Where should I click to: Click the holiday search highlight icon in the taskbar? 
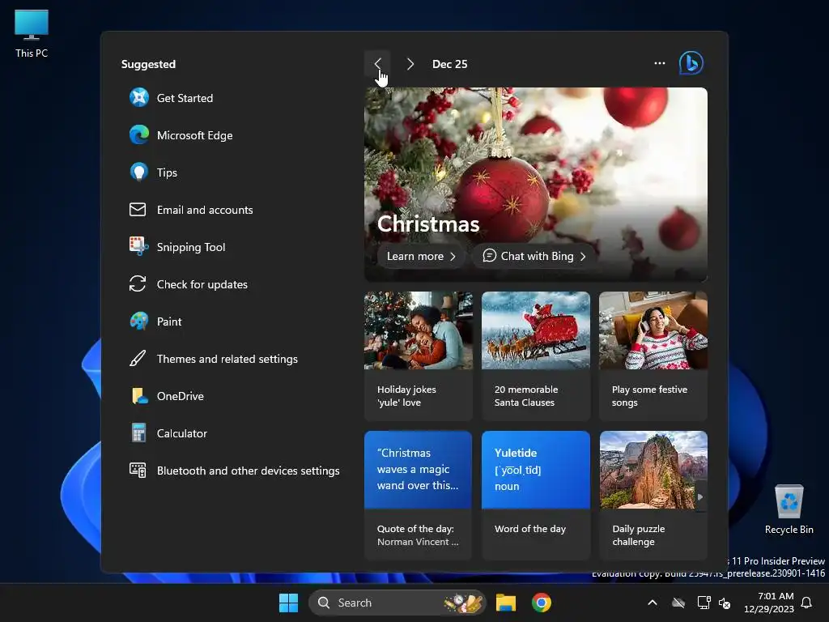pos(464,603)
